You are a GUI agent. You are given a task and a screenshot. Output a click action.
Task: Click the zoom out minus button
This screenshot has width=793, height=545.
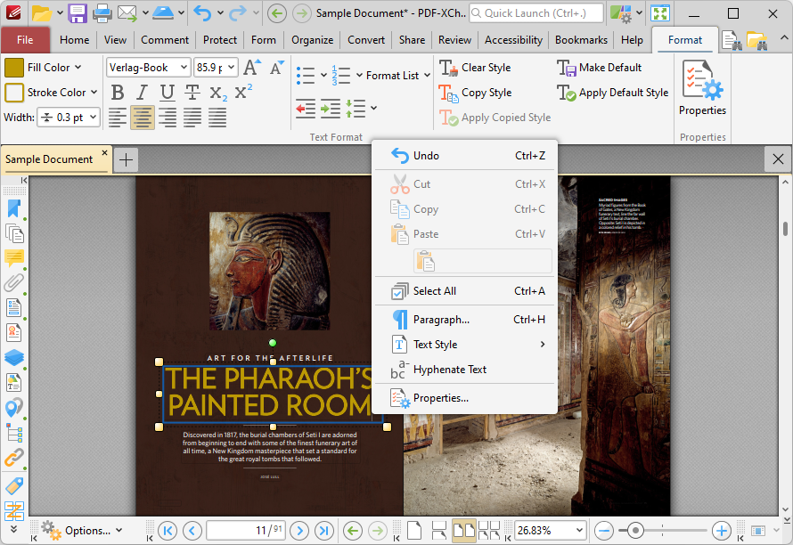coord(604,531)
